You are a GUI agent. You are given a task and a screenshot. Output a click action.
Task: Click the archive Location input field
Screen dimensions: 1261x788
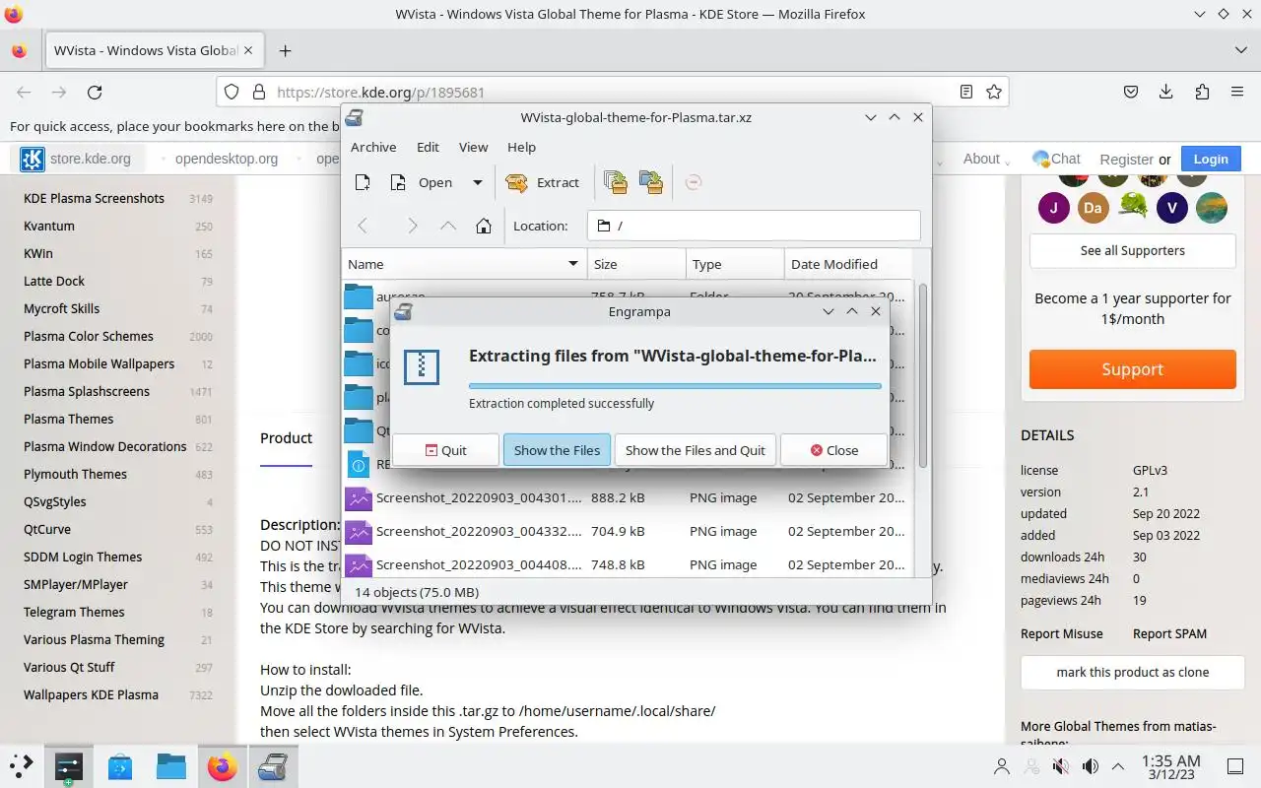pos(754,226)
